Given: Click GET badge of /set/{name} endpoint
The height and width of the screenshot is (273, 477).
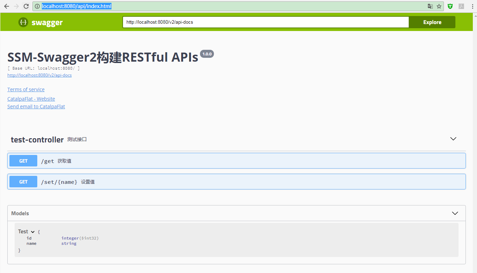Looking at the screenshot, I should [23, 182].
